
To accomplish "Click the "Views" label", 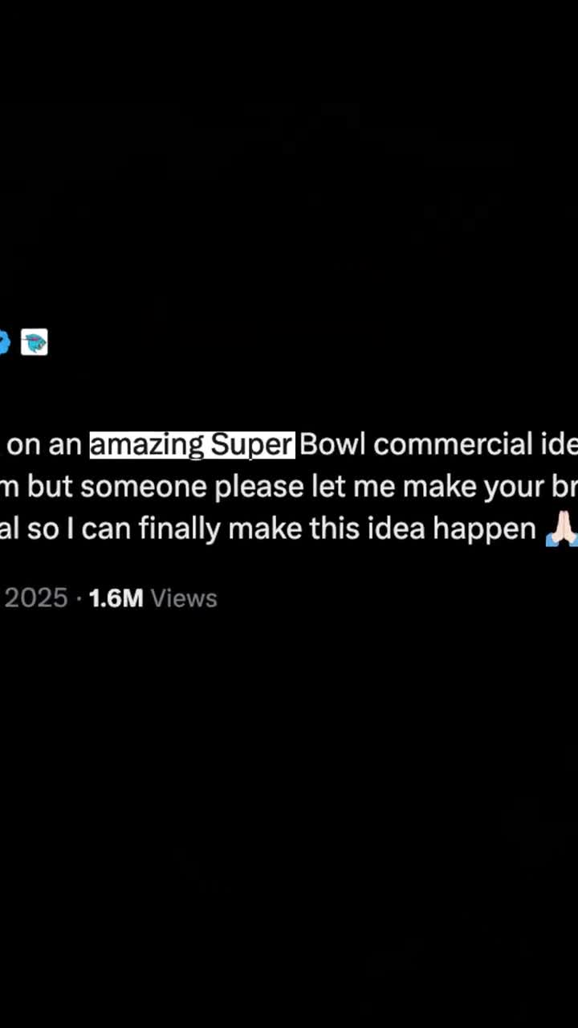I will [x=184, y=598].
